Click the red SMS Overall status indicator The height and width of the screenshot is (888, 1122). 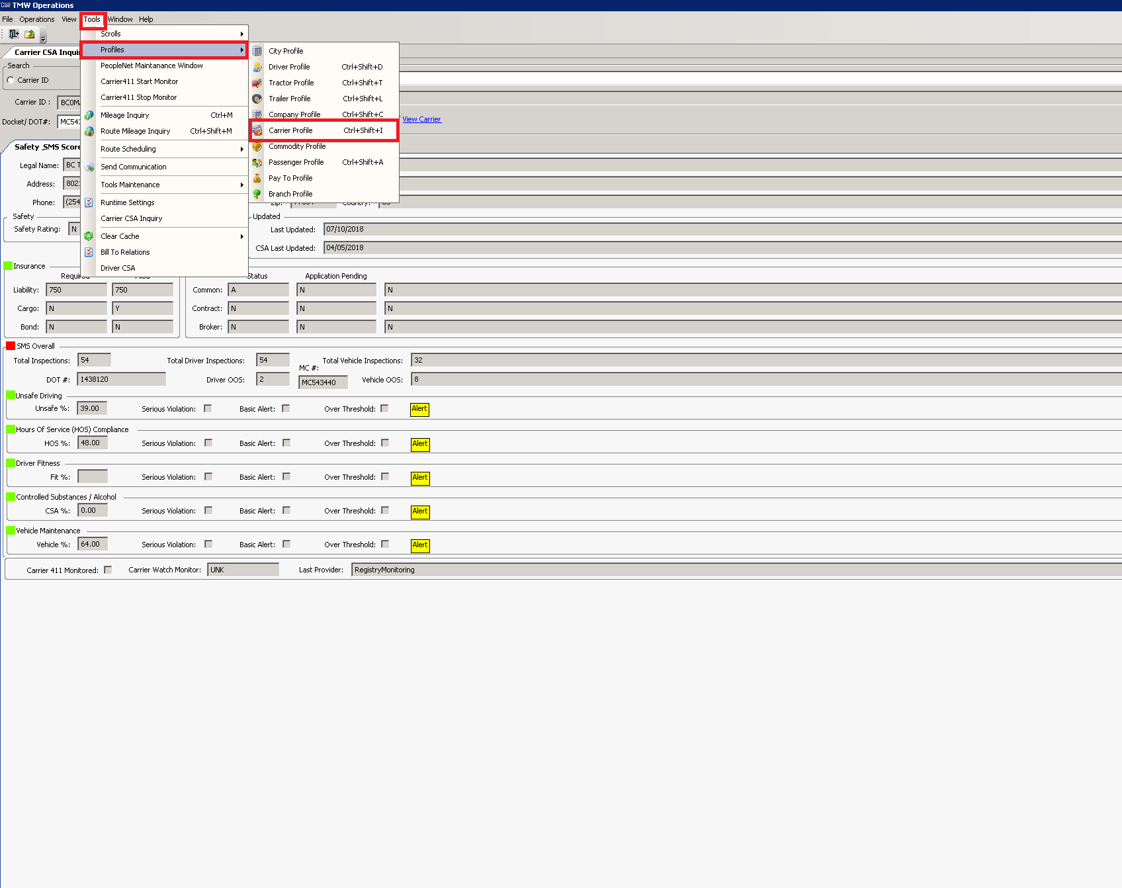11,345
